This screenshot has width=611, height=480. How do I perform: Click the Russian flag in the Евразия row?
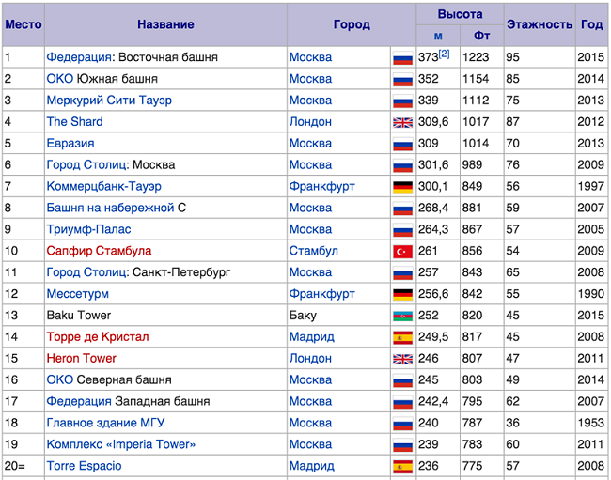click(x=402, y=145)
